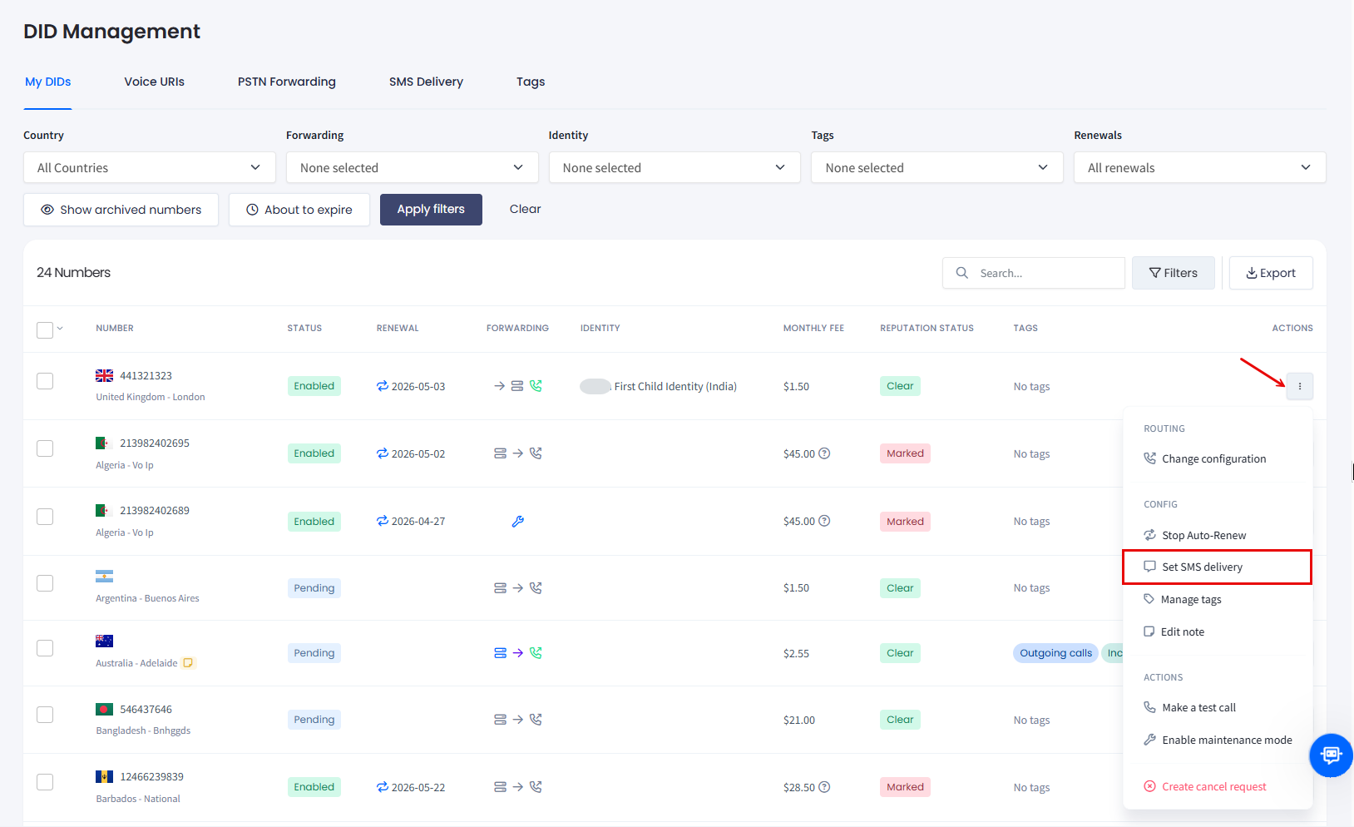Click forwarding icons in the Bangladesh row
The height and width of the screenshot is (827, 1354).
pyautogui.click(x=517, y=720)
